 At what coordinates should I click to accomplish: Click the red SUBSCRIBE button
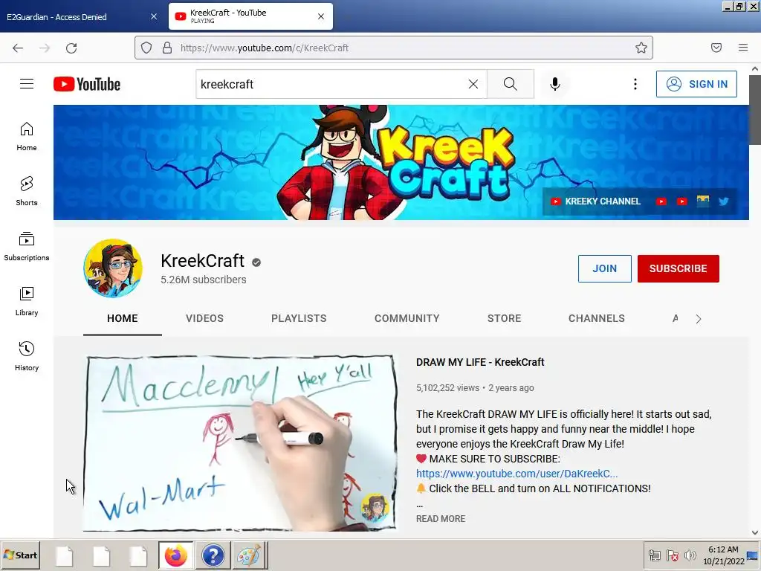click(x=678, y=268)
